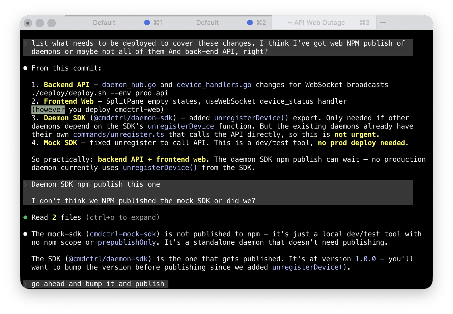Click the blue activity dot on the second Default tab
The width and height of the screenshot is (453, 314).
tap(250, 22)
